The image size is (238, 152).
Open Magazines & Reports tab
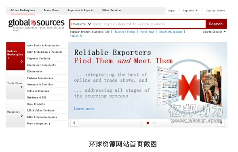point(80,10)
